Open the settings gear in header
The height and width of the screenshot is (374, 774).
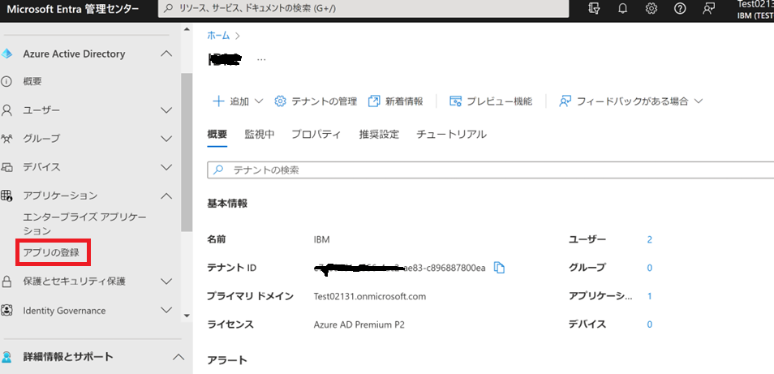tap(651, 8)
